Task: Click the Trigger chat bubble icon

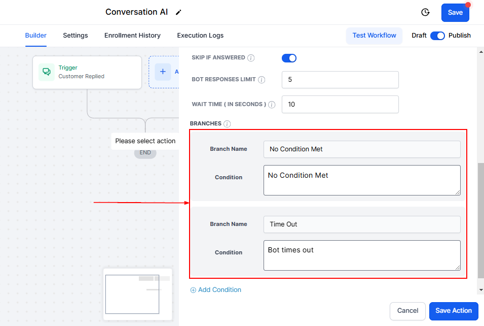Action: [47, 72]
